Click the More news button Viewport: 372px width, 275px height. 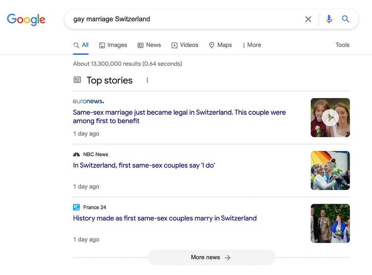[x=211, y=257]
